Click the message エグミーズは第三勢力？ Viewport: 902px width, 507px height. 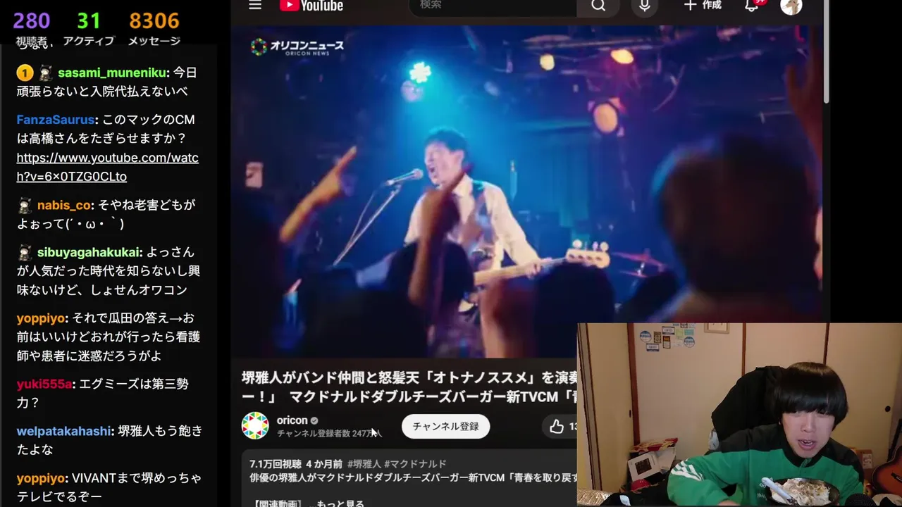(x=102, y=393)
